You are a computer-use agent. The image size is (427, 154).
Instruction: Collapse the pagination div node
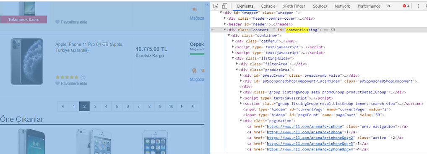[241, 121]
